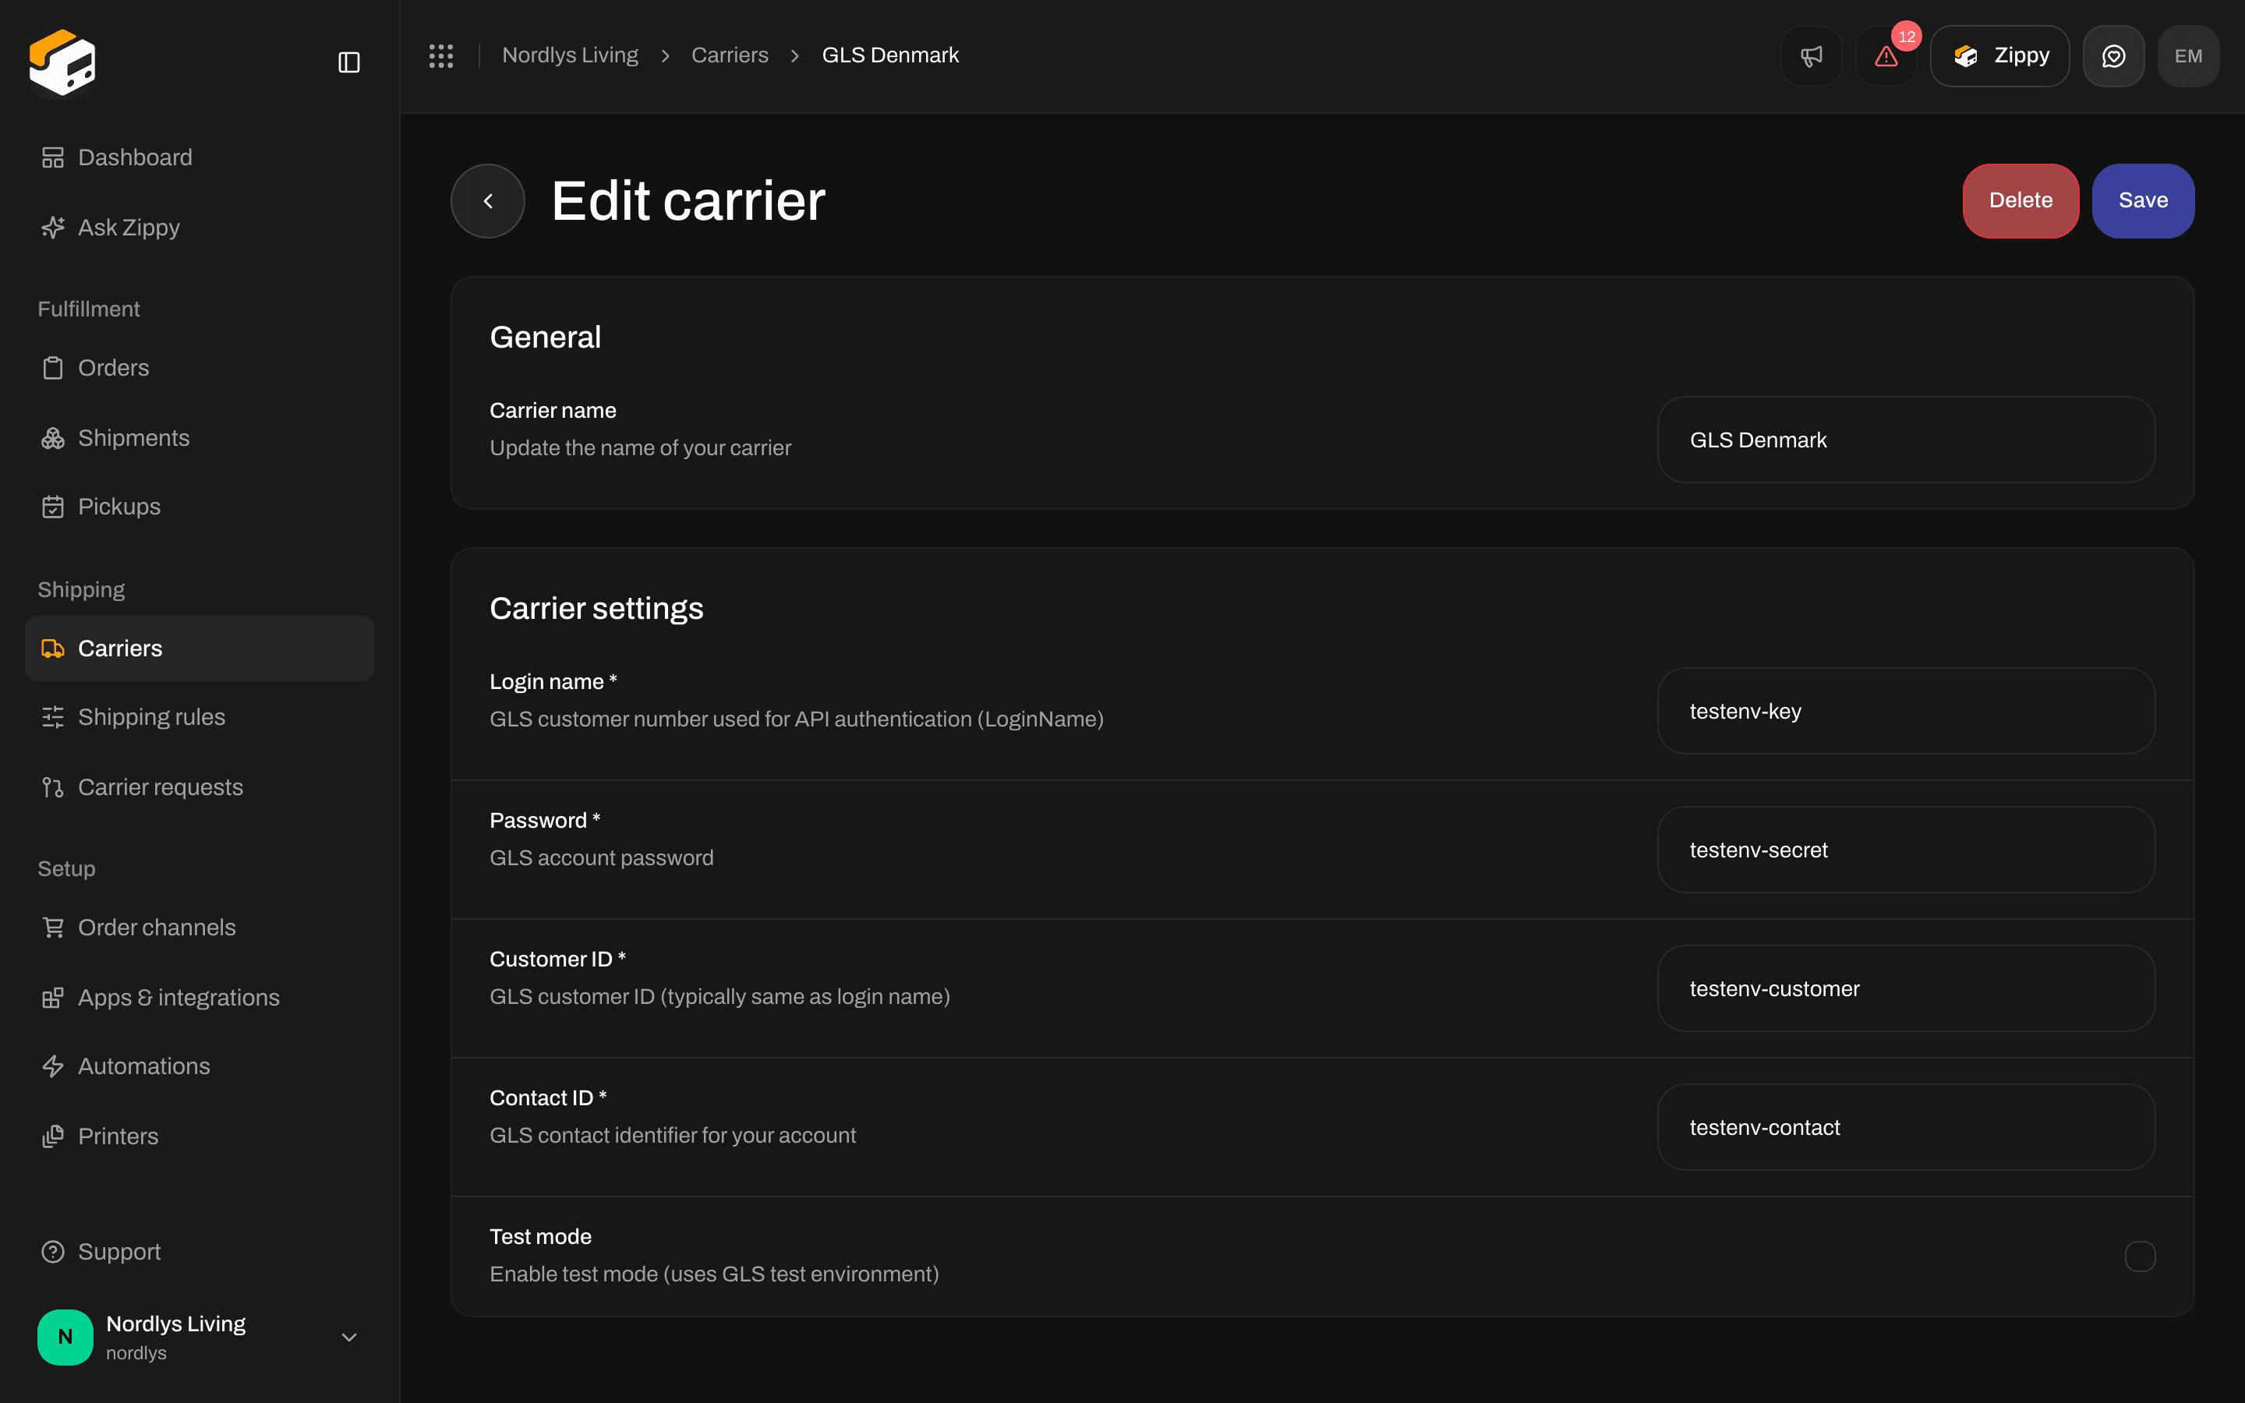Click the General section heading
Viewport: 2245px width, 1403px height.
tap(546, 337)
